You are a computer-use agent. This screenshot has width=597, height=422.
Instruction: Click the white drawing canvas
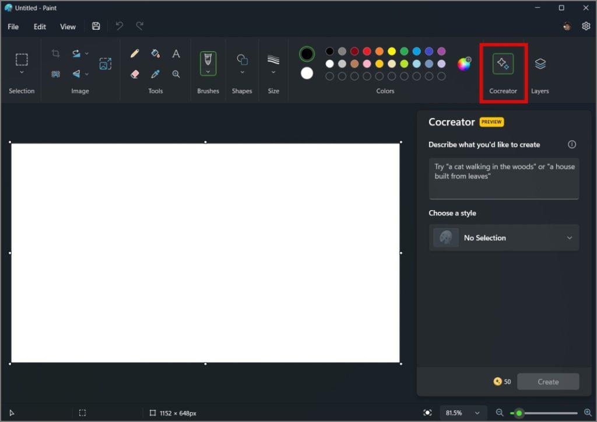(205, 253)
